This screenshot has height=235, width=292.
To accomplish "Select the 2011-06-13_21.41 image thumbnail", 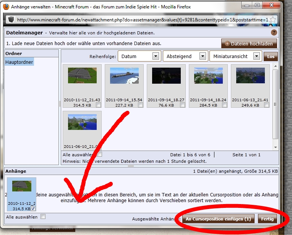I will point(250,76).
